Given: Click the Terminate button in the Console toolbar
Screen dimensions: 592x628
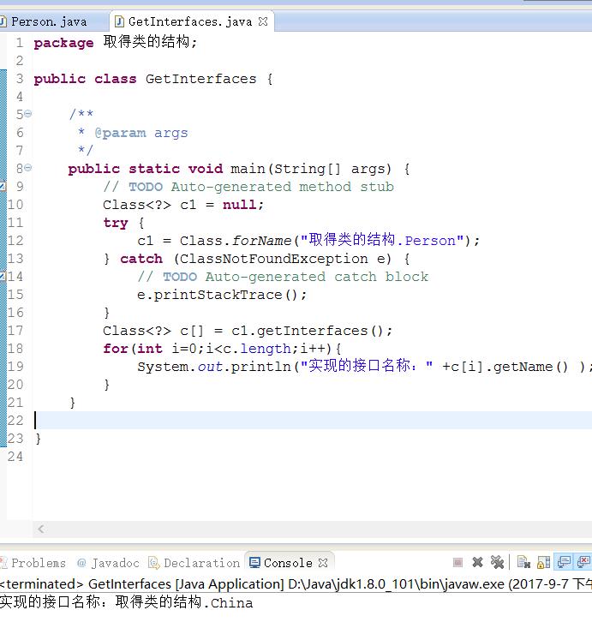Looking at the screenshot, I should pos(457,563).
